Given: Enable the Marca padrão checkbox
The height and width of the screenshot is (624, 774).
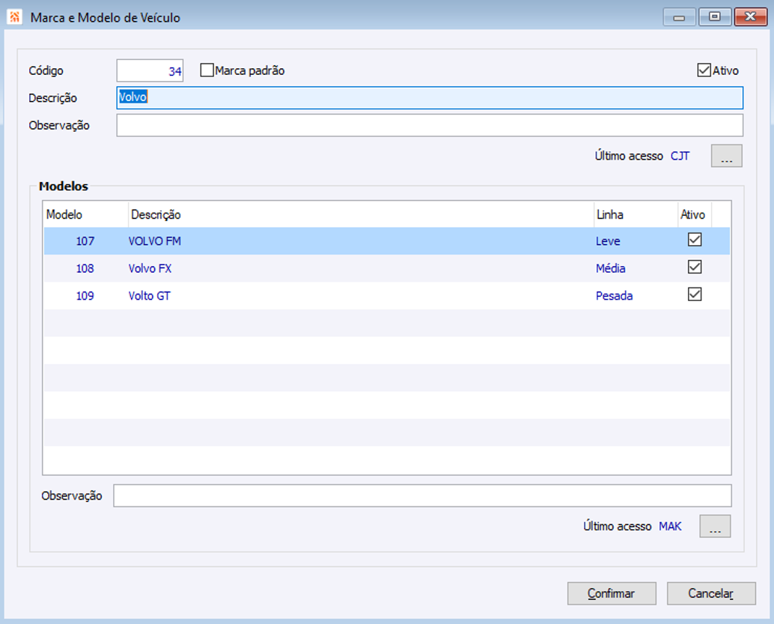Looking at the screenshot, I should pyautogui.click(x=207, y=70).
